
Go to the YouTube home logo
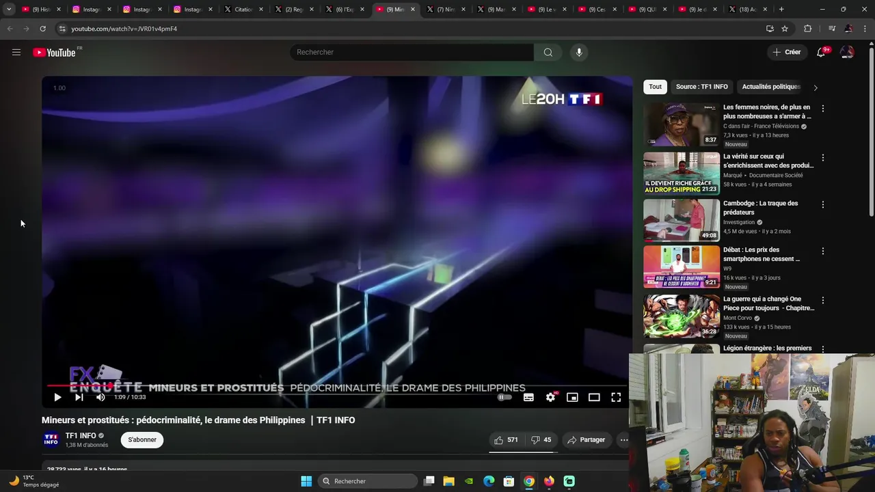(54, 53)
